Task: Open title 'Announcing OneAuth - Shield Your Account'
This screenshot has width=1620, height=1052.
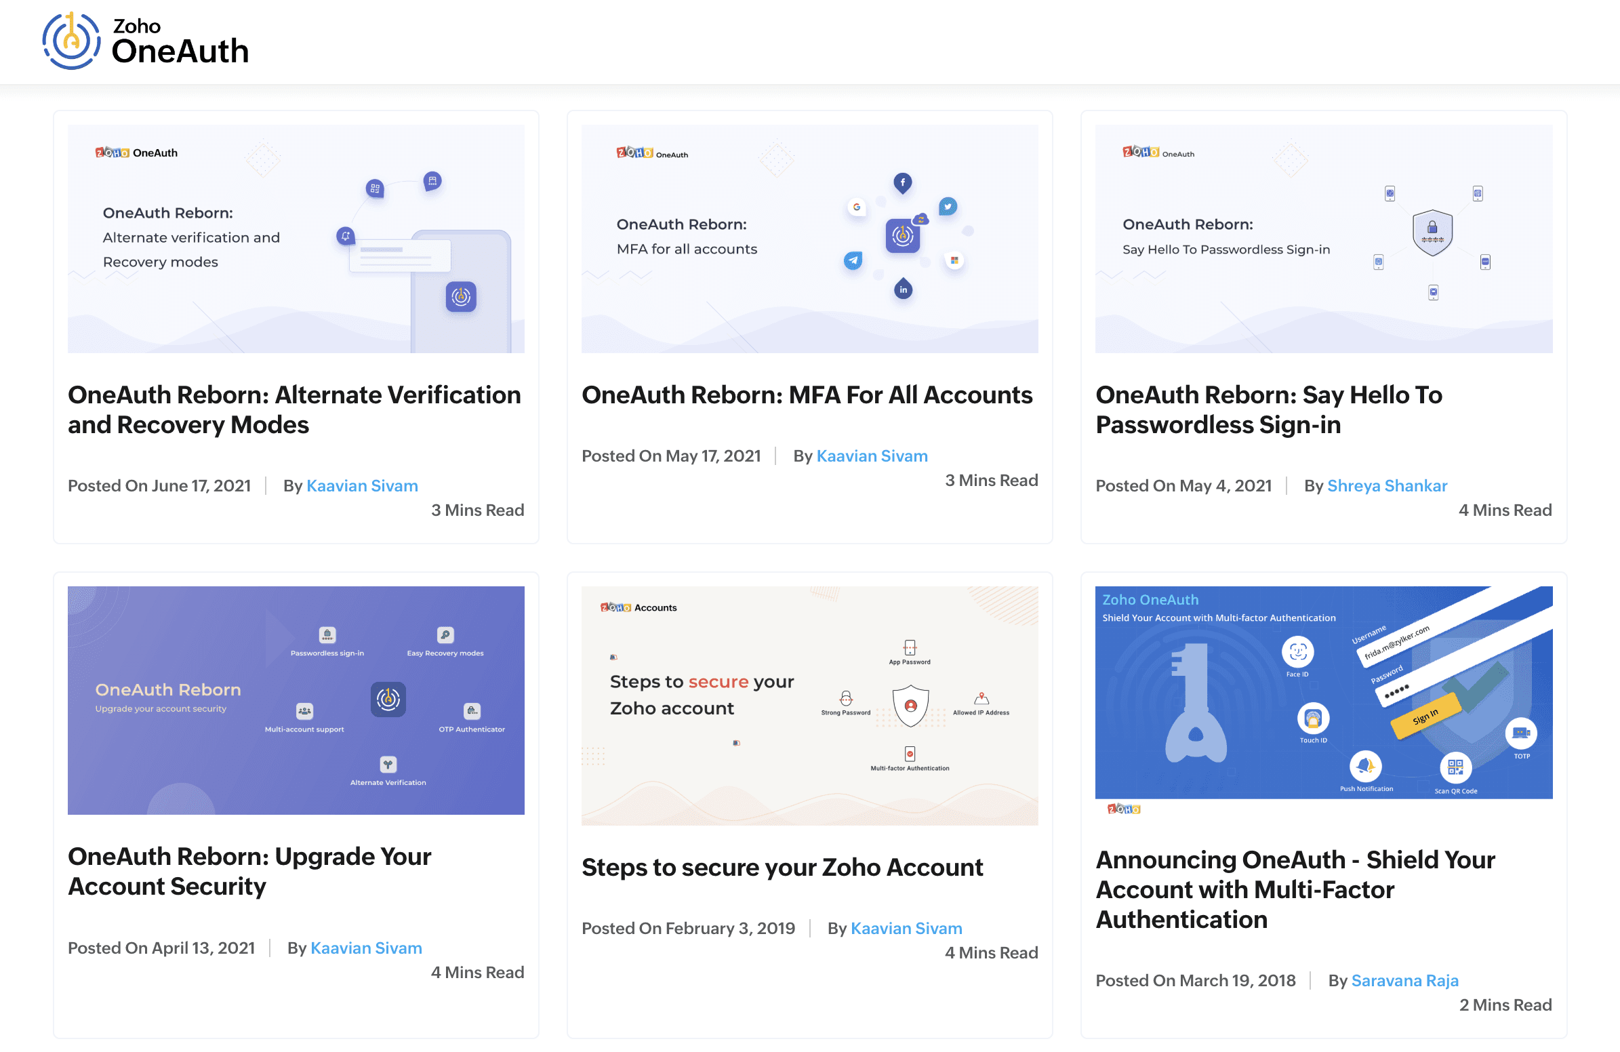Action: coord(1295,889)
